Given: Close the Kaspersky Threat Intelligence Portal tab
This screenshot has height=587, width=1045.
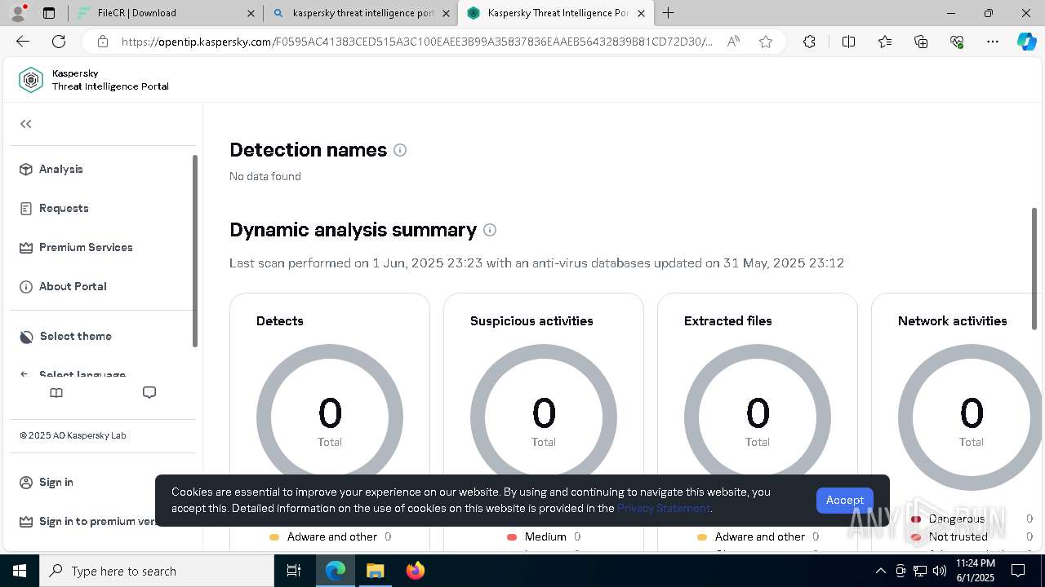Looking at the screenshot, I should pyautogui.click(x=641, y=13).
